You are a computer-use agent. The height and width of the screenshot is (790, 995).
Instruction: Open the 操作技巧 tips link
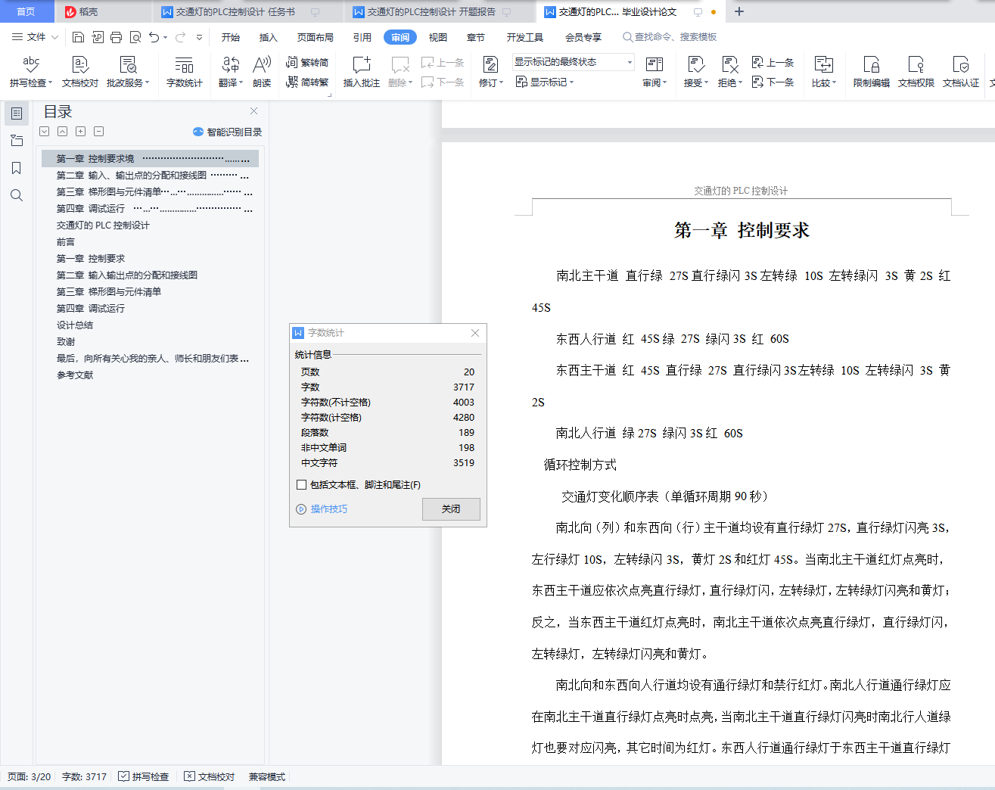(x=322, y=509)
